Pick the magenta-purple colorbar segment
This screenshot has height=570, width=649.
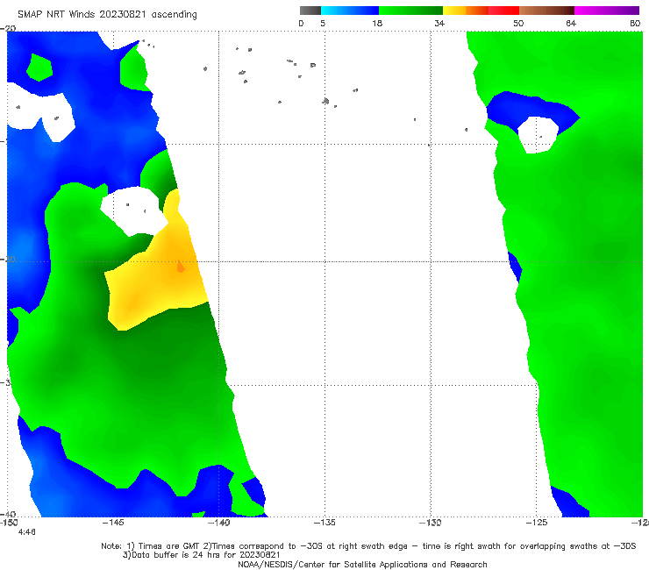click(x=607, y=11)
